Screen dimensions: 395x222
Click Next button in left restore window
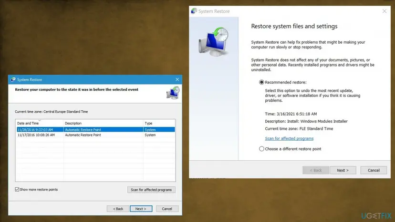[141, 209]
